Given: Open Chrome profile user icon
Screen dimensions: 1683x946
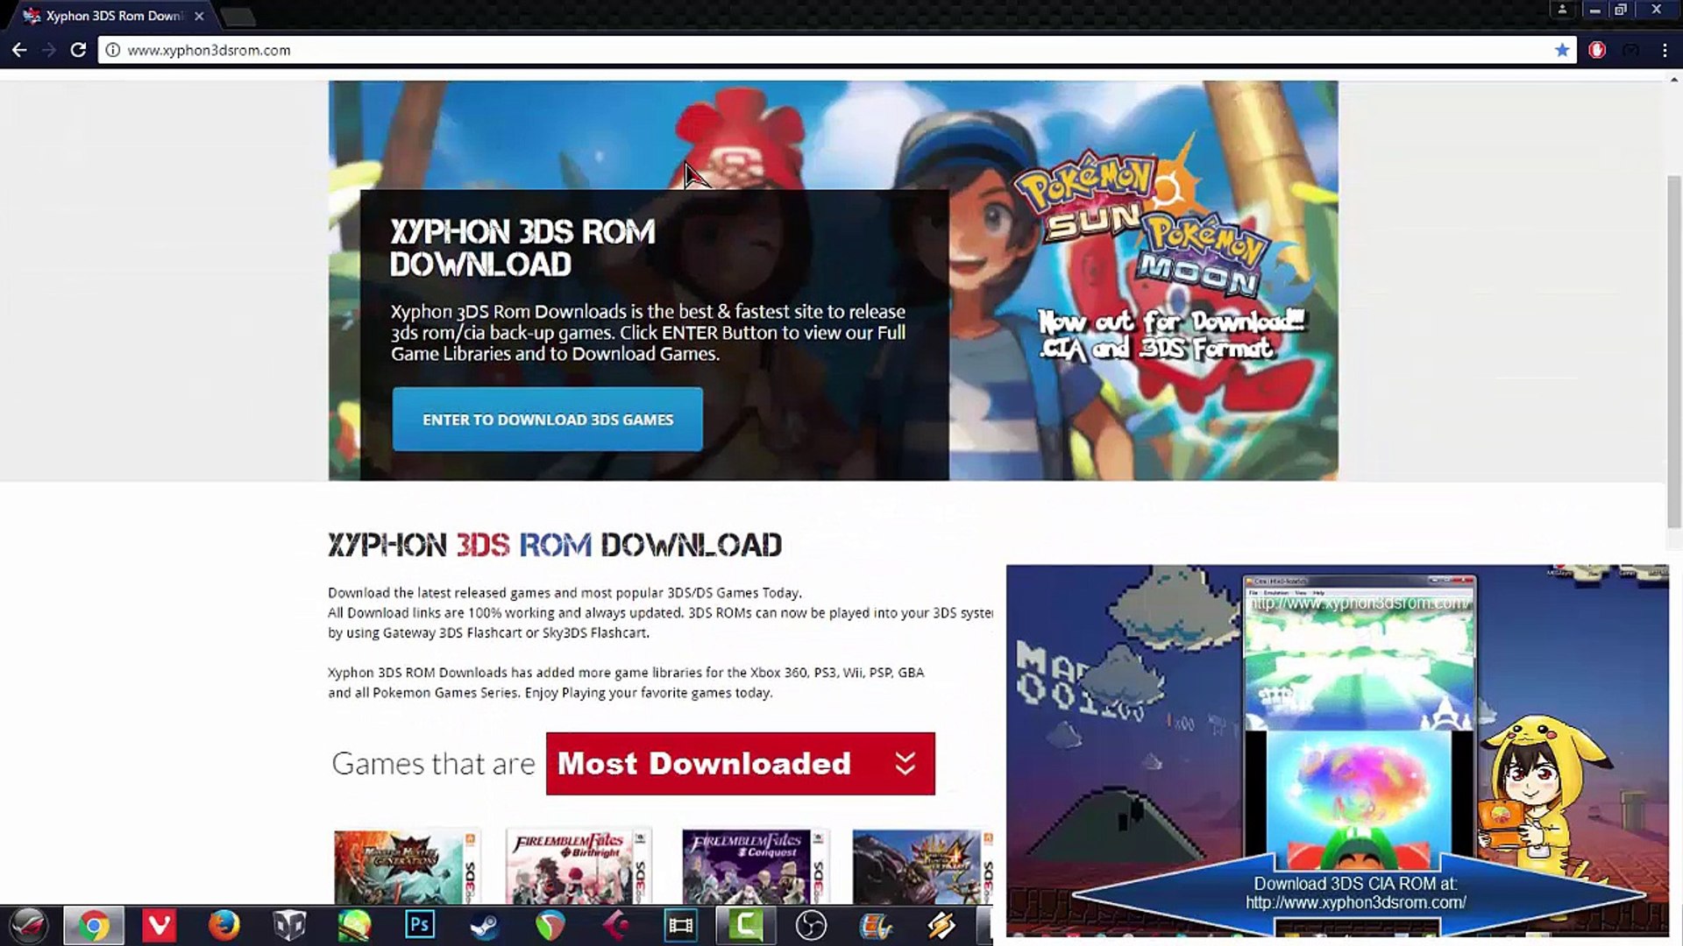Looking at the screenshot, I should [x=1562, y=10].
